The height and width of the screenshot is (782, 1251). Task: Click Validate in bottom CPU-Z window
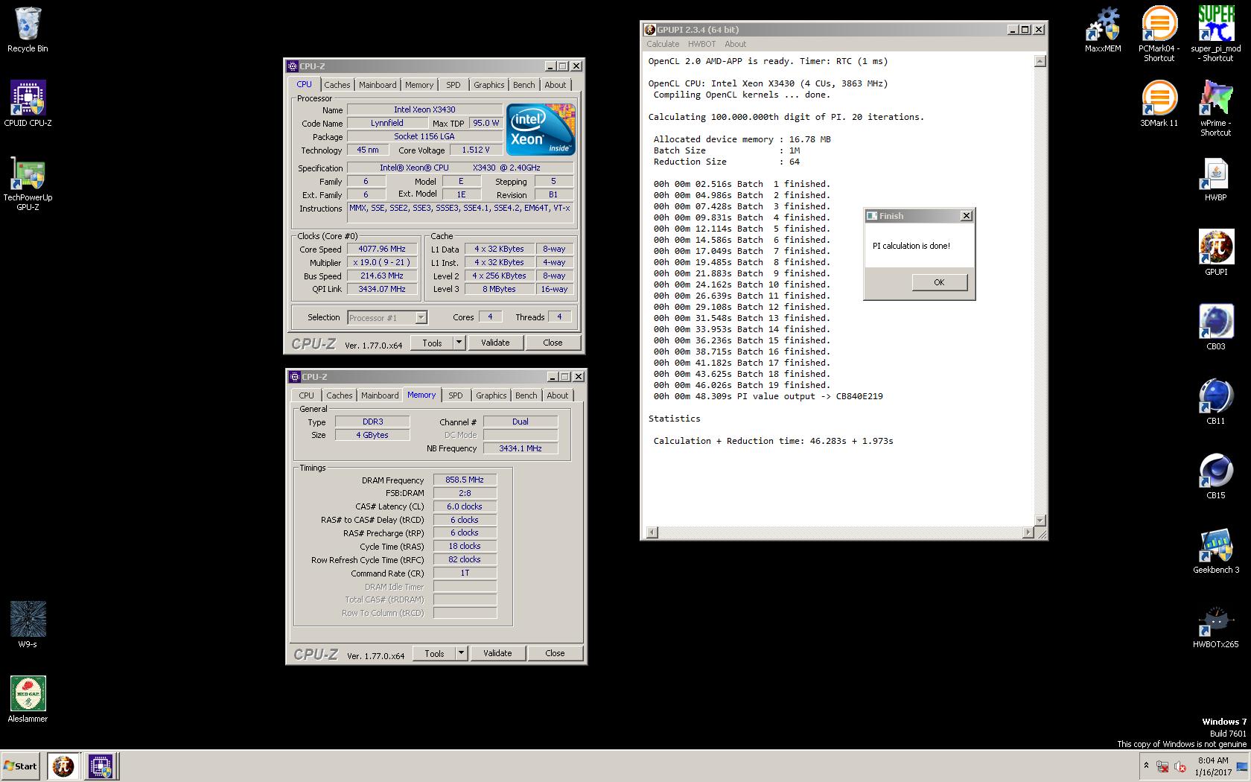(x=497, y=653)
